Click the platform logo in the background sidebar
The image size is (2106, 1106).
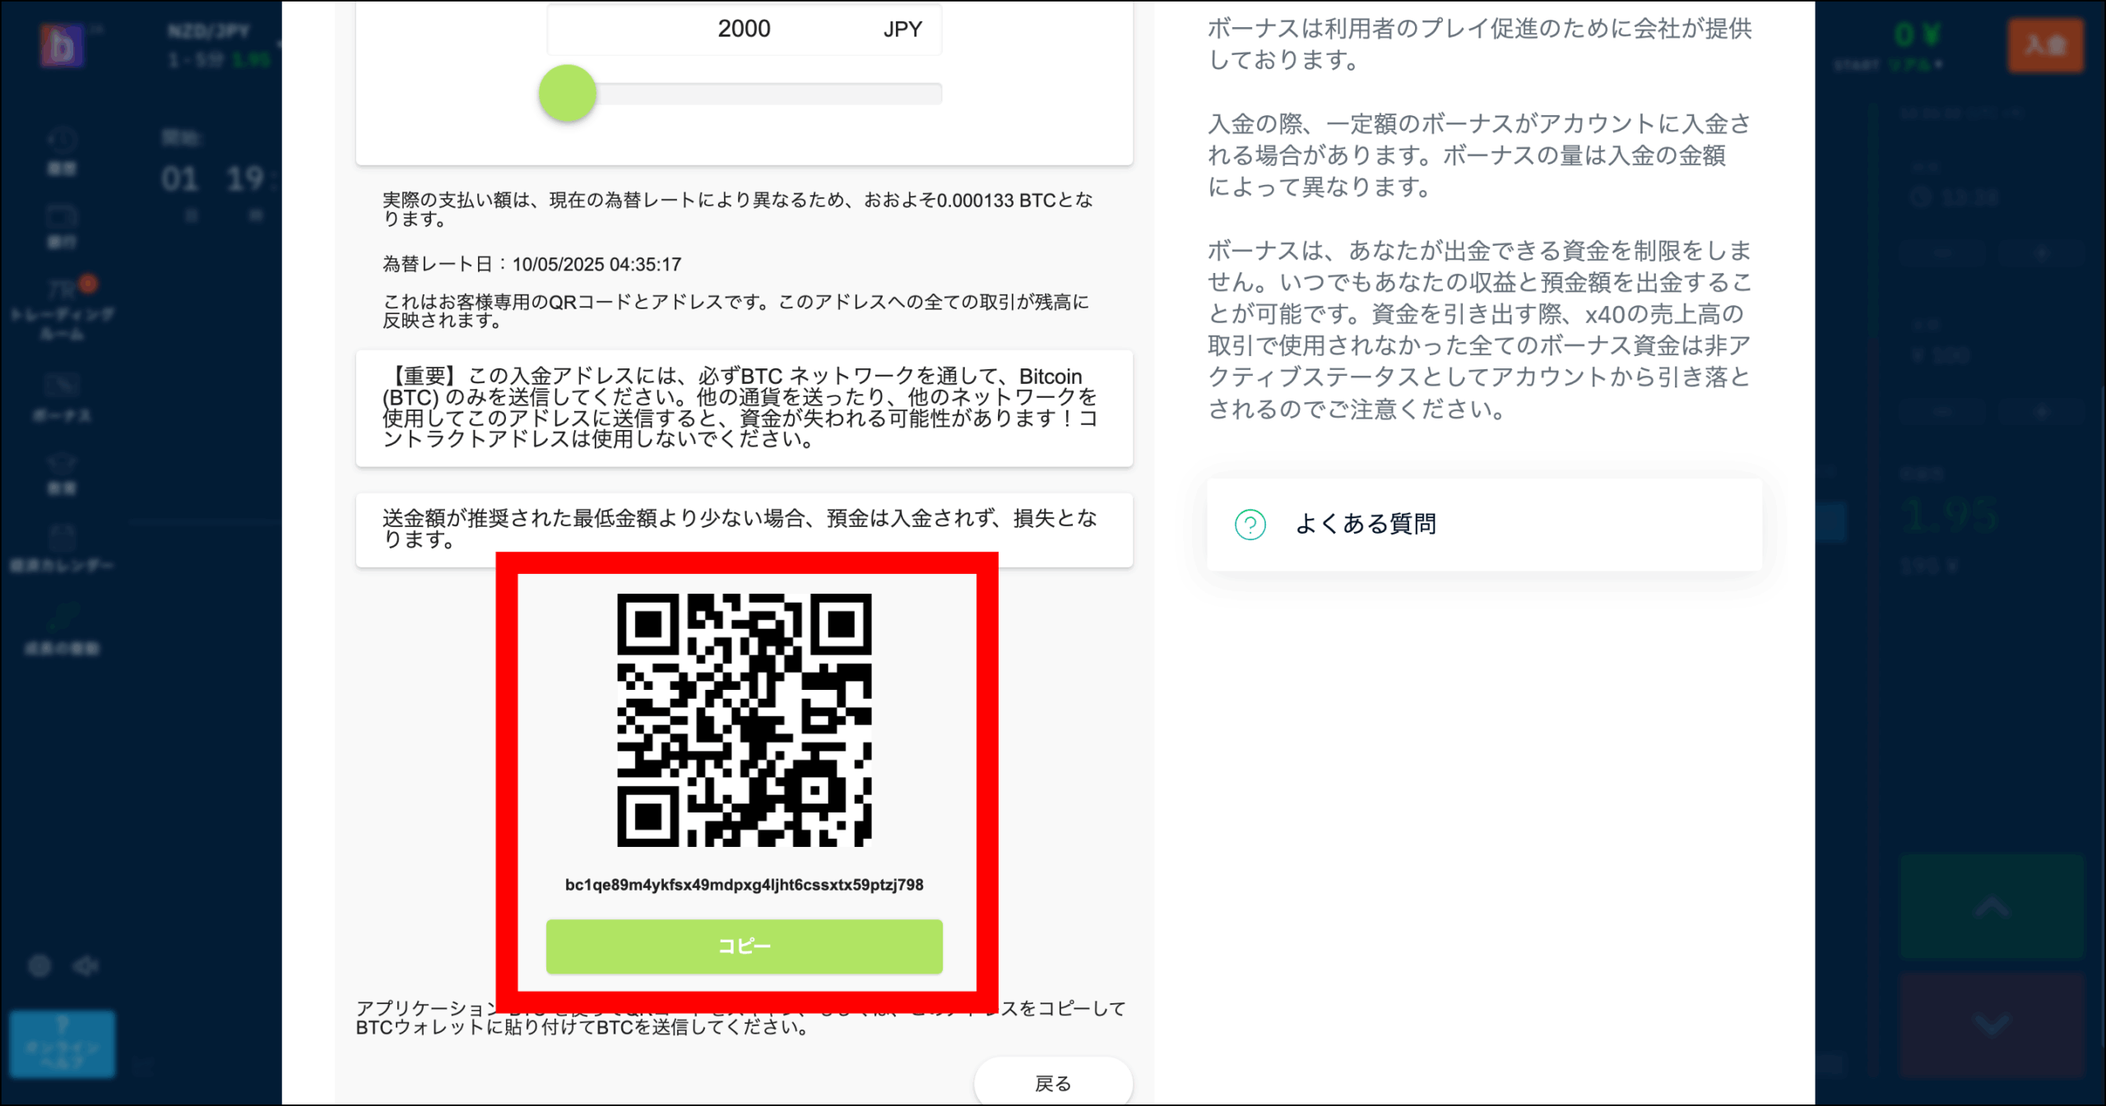(62, 46)
